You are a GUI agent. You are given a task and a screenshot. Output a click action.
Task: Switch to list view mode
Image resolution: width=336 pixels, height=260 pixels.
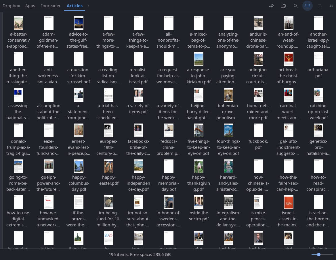tap(319, 5)
